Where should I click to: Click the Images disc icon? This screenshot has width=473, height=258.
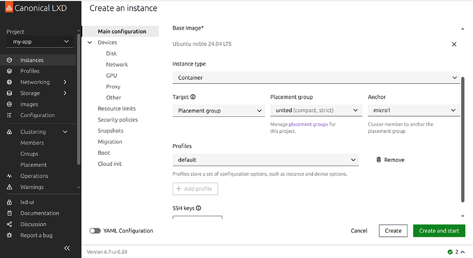click(x=9, y=104)
